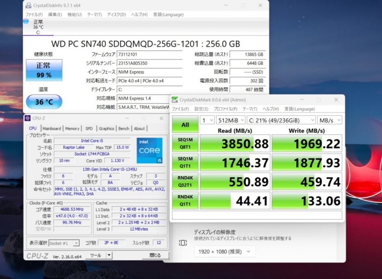
Task: Click the ツール button in CPU-Z
Action: click(x=95, y=255)
